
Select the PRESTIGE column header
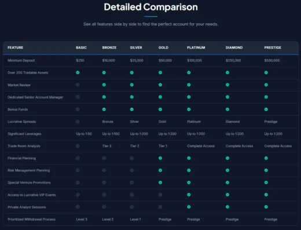tap(273, 48)
